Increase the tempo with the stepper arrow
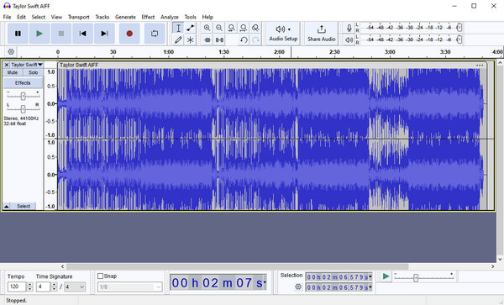This screenshot has width=504, height=305. (x=30, y=285)
